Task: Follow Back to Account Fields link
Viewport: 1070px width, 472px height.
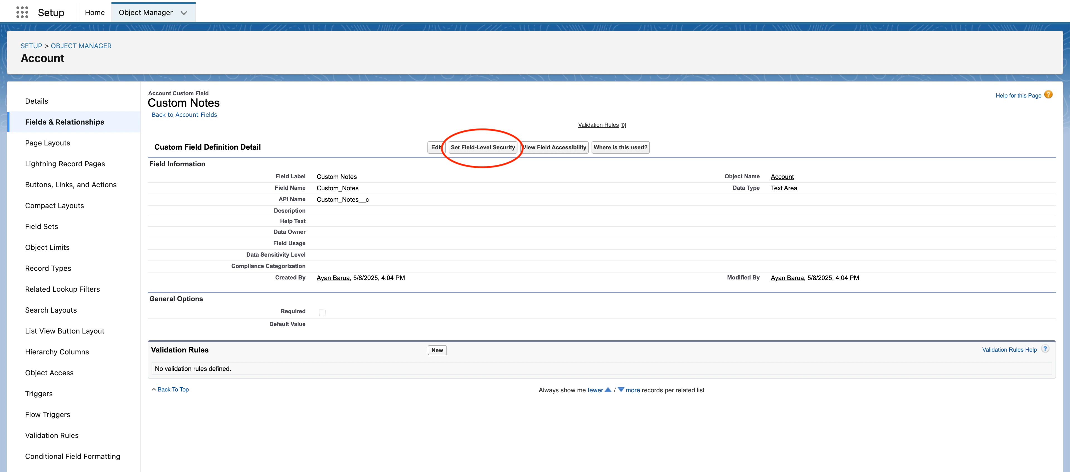Action: coord(184,115)
